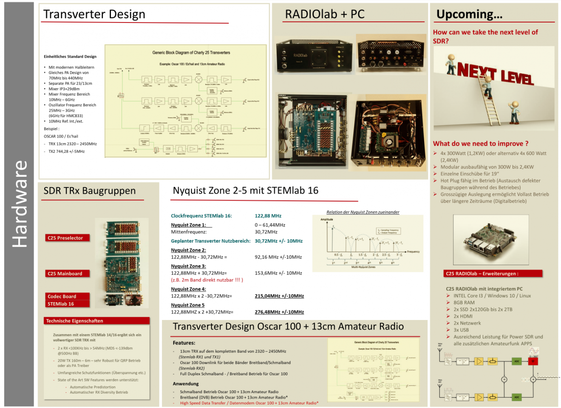Click 'Clockfrequenz STEMlab 16:' label
The width and height of the screenshot is (561, 408).
[201, 216]
